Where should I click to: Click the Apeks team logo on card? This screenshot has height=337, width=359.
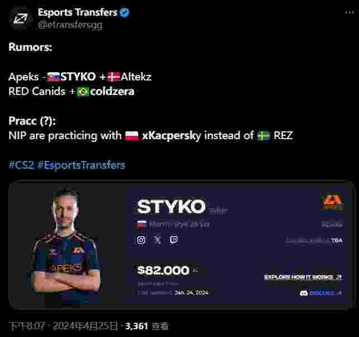(332, 202)
